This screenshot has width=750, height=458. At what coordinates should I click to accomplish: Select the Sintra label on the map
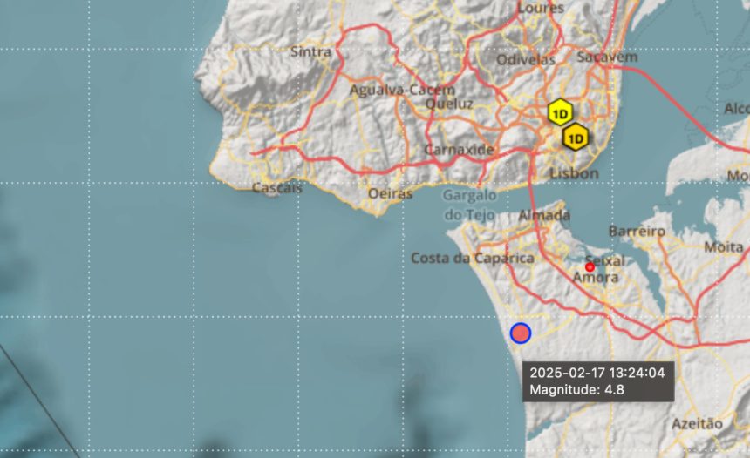tap(311, 51)
